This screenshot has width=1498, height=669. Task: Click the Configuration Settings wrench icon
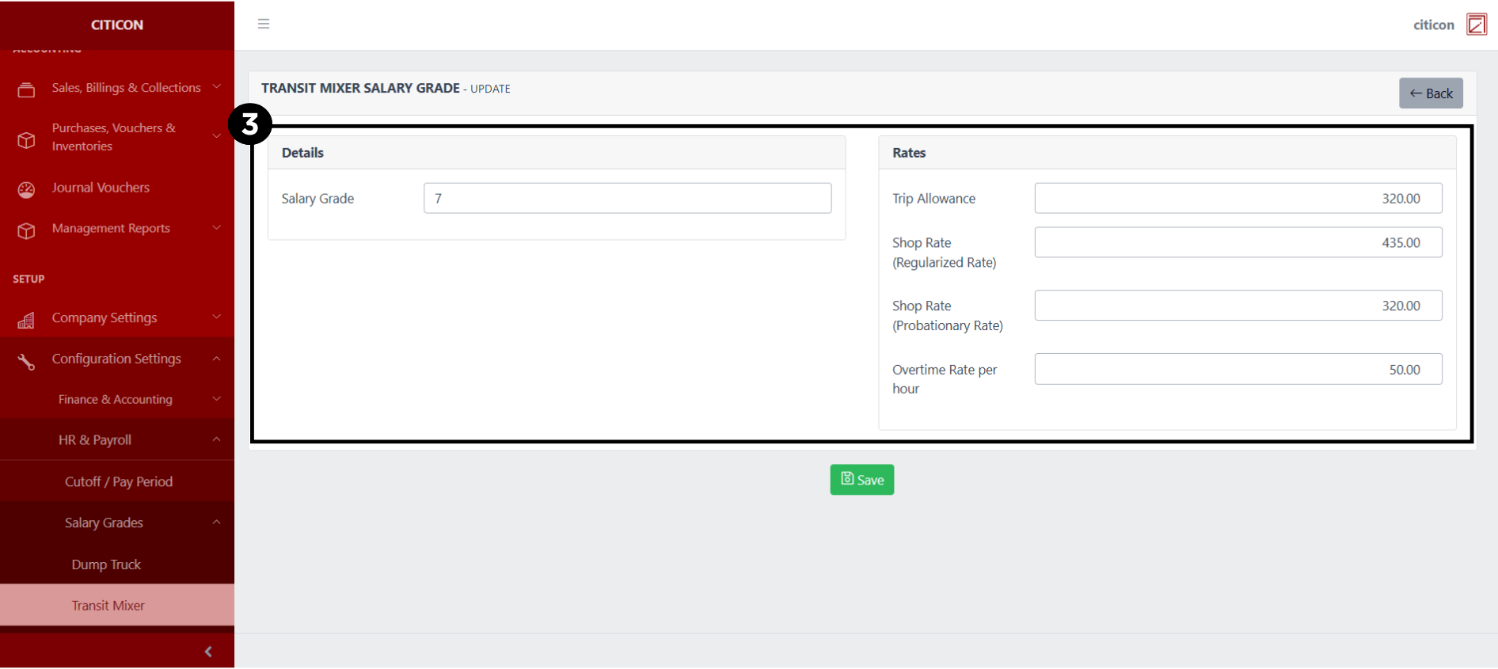click(26, 361)
